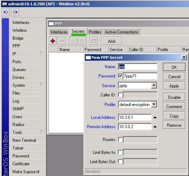This screenshot has height=176, width=189.
Task: Click the checkmark enable icon in PPP toolbar
Action: 73,41
